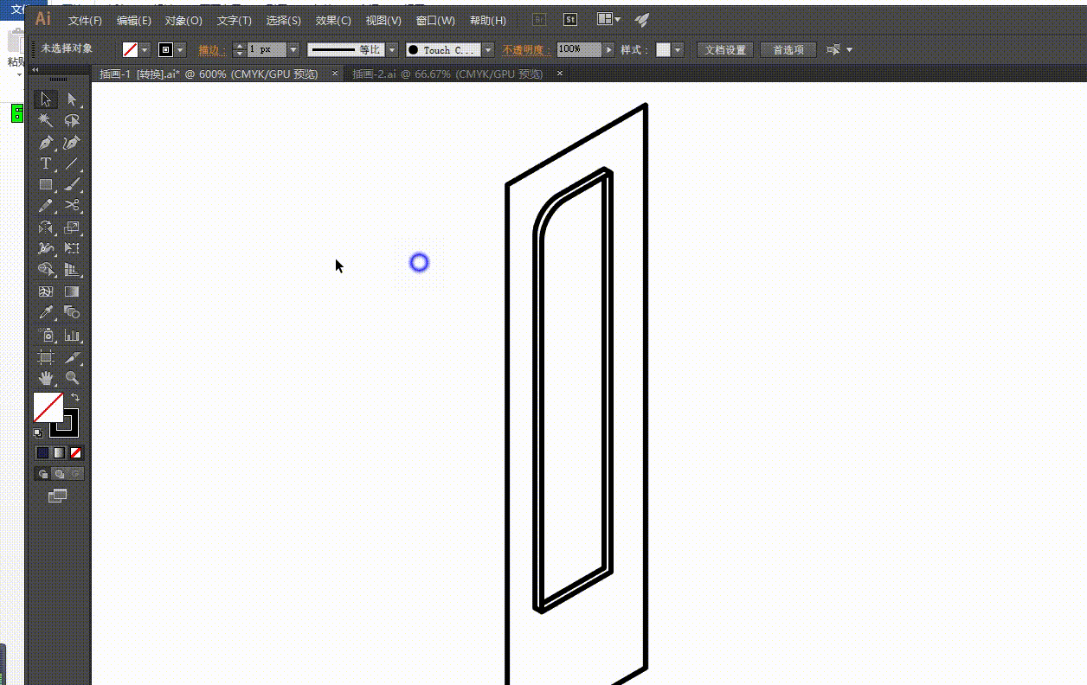1087x685 pixels.
Task: Choose the Magic Wand tool
Action: point(46,121)
